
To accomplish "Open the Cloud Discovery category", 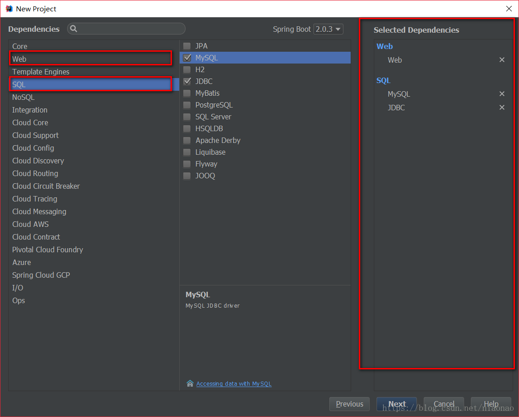I will point(93,161).
